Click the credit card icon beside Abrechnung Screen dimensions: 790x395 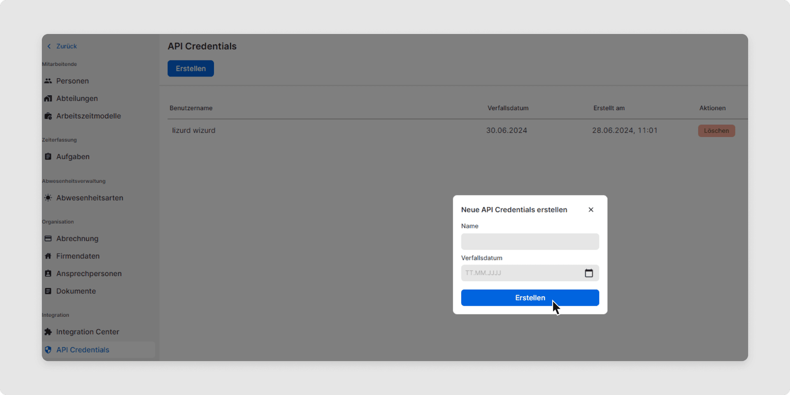pyautogui.click(x=48, y=239)
